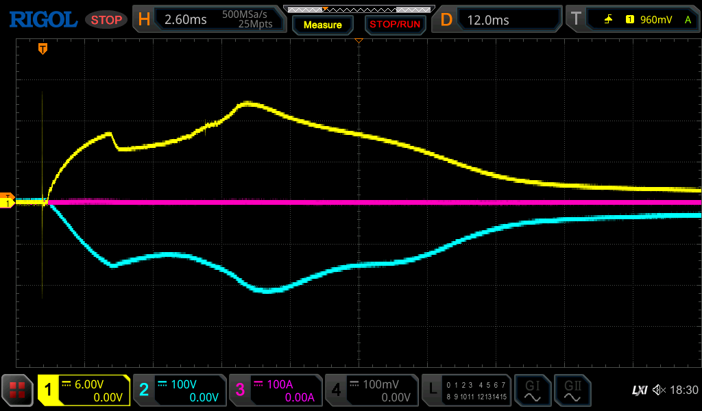Click the muted speaker icon
The image size is (702, 411).
pos(659,390)
